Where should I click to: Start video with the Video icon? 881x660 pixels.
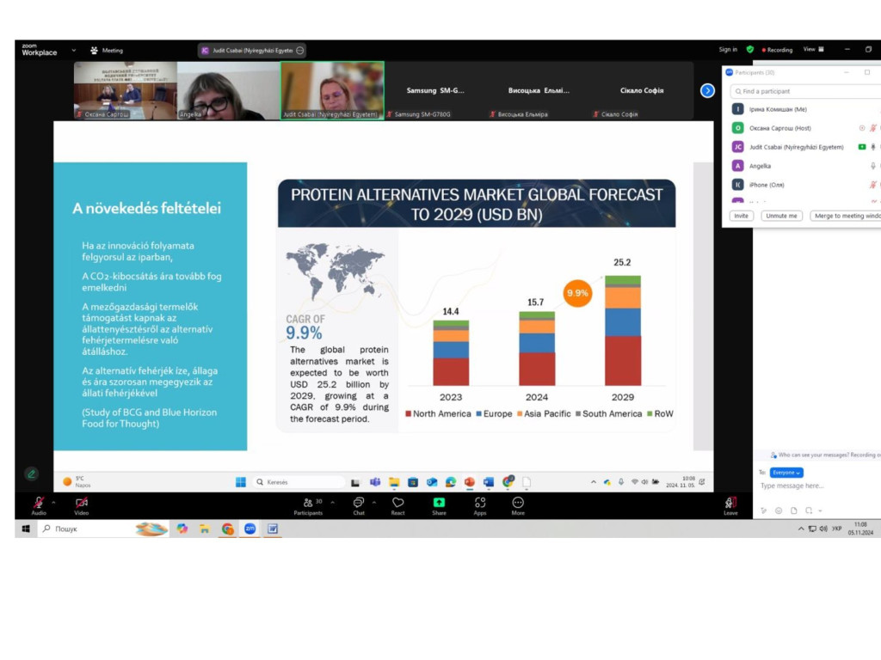tap(82, 503)
